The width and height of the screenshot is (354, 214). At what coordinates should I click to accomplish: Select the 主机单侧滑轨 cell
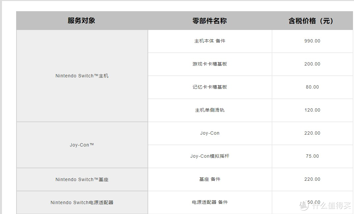click(210, 110)
